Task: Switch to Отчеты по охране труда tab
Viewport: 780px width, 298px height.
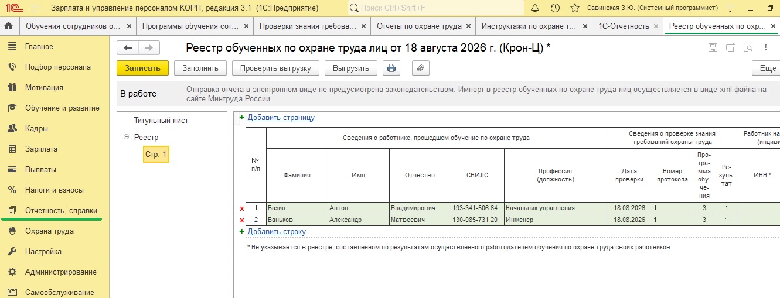Action: click(419, 26)
